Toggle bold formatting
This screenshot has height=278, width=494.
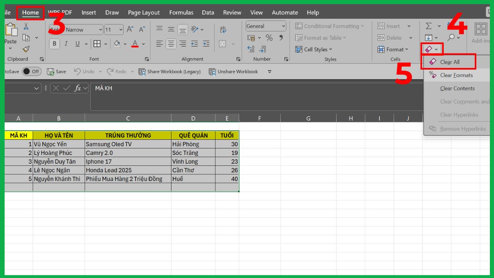tap(54, 44)
